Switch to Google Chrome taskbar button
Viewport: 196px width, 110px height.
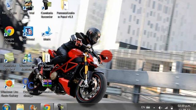(x=47, y=107)
